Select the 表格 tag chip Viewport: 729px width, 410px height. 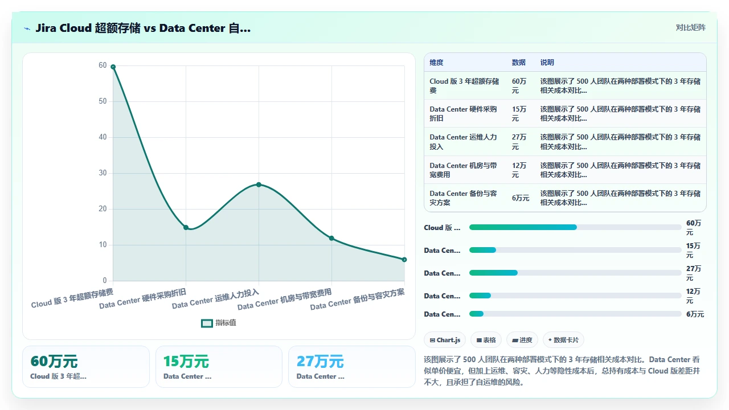coord(486,340)
